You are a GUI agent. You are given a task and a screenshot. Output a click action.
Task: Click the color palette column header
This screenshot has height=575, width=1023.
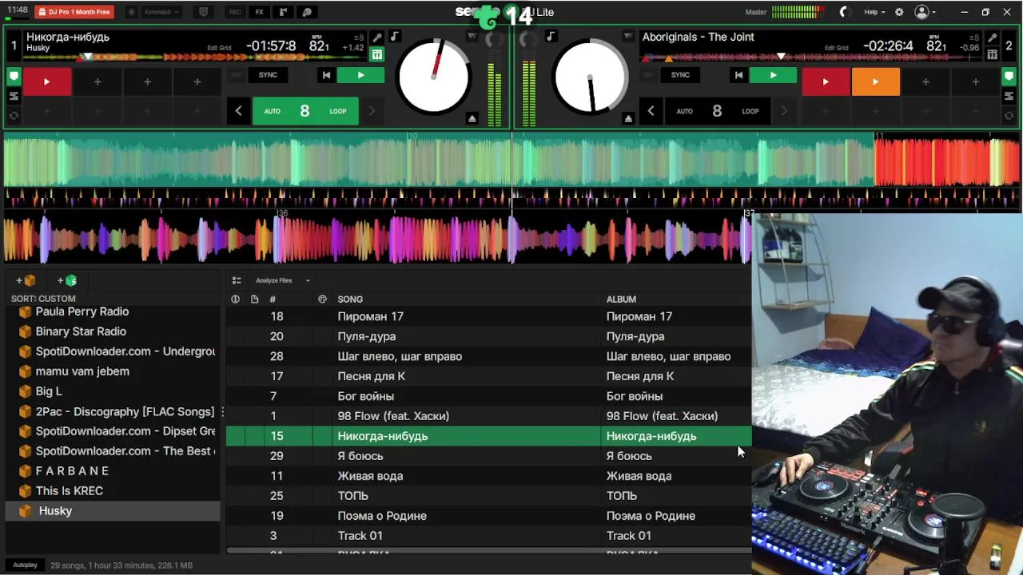(322, 299)
